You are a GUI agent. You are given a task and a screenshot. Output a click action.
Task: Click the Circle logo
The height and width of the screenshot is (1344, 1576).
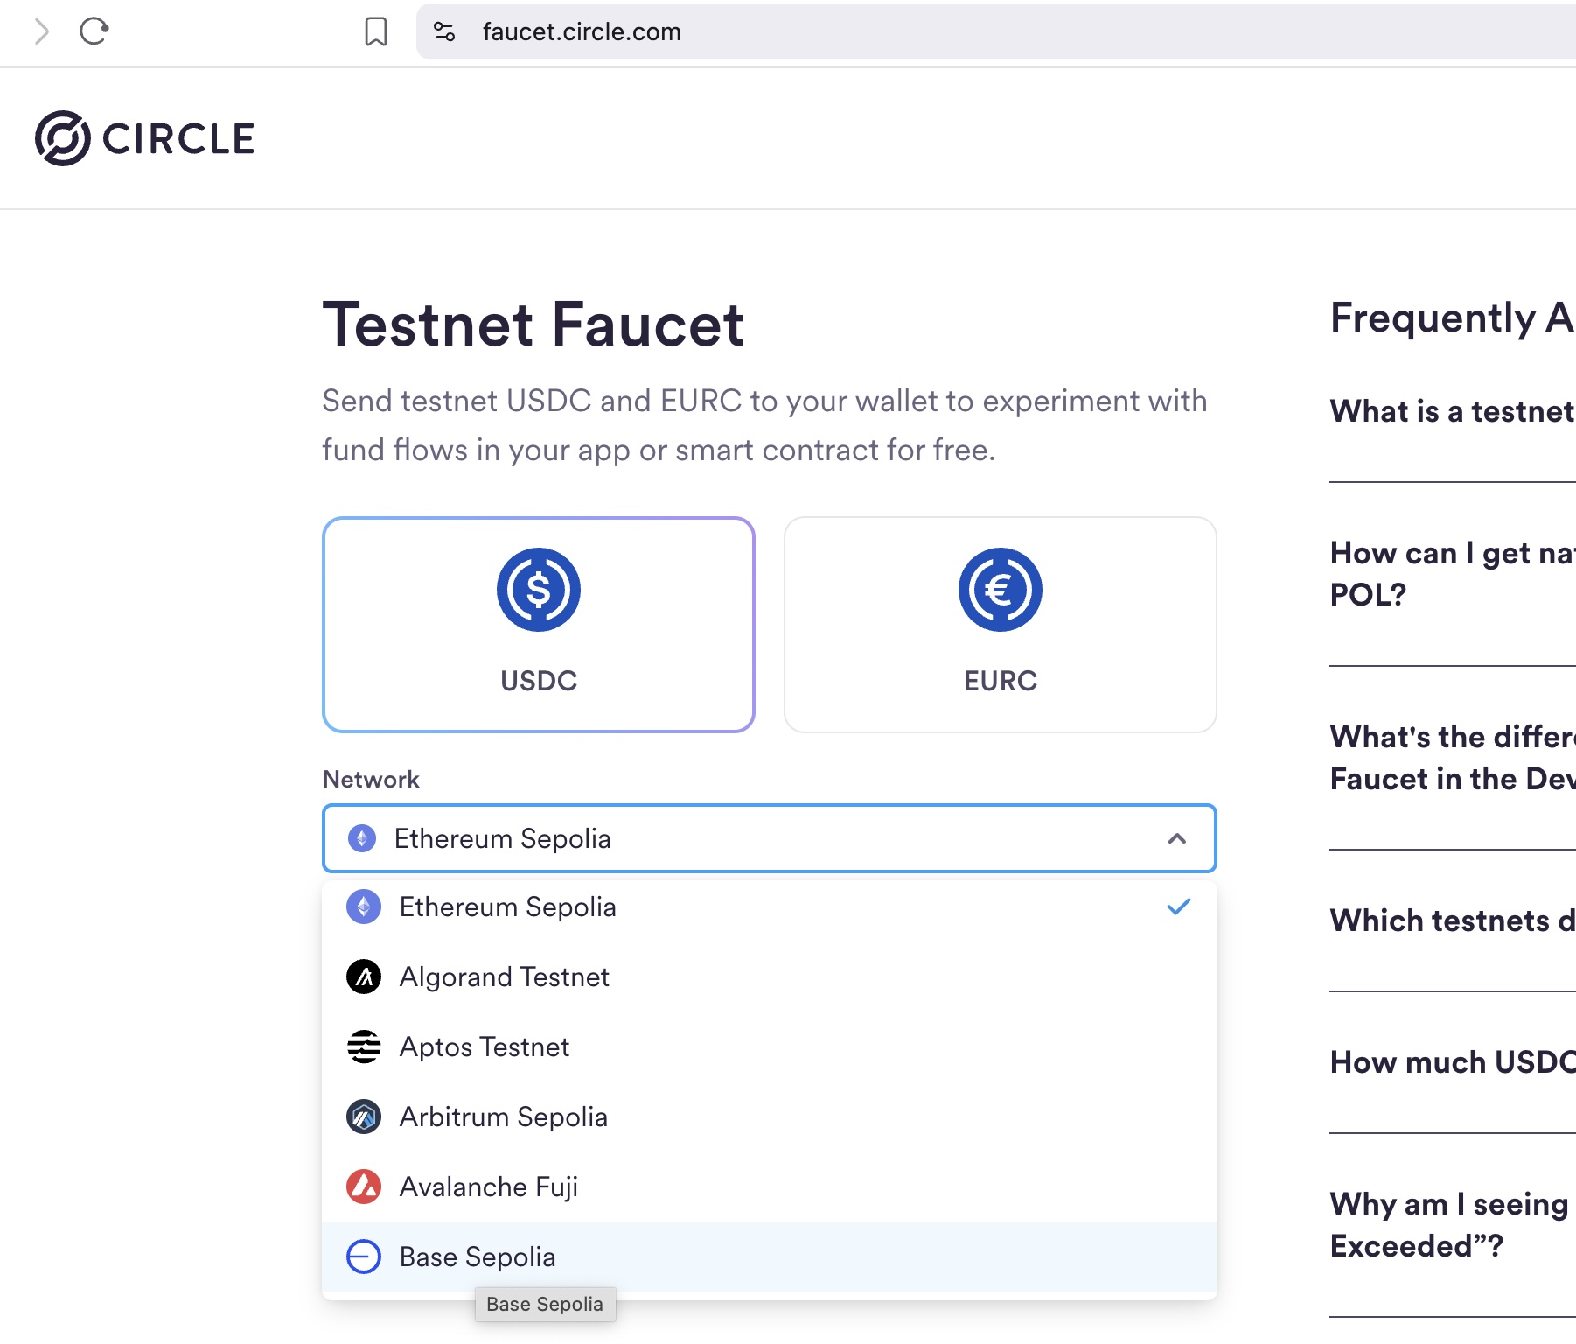(x=144, y=138)
